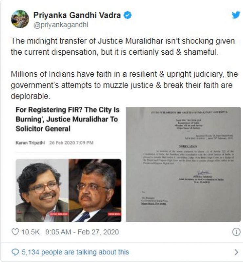The height and width of the screenshot is (262, 243).
Task: Click the smiling man with glasses photo
Action: coord(42,190)
